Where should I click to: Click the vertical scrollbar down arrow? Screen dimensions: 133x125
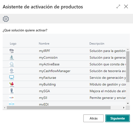click(x=128, y=103)
